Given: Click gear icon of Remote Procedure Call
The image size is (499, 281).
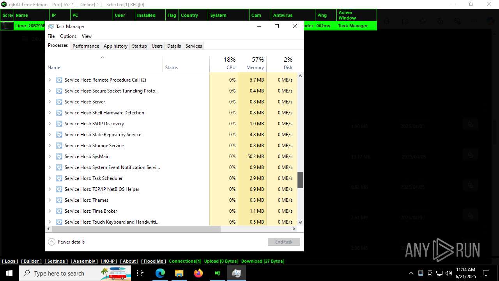Looking at the screenshot, I should [x=59, y=80].
